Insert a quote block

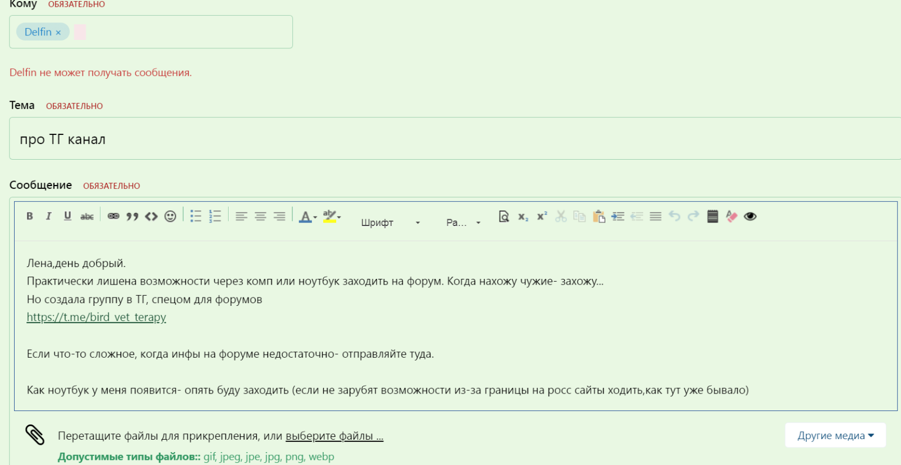(x=132, y=216)
